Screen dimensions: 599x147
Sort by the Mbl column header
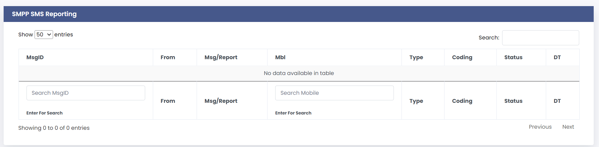(x=334, y=58)
